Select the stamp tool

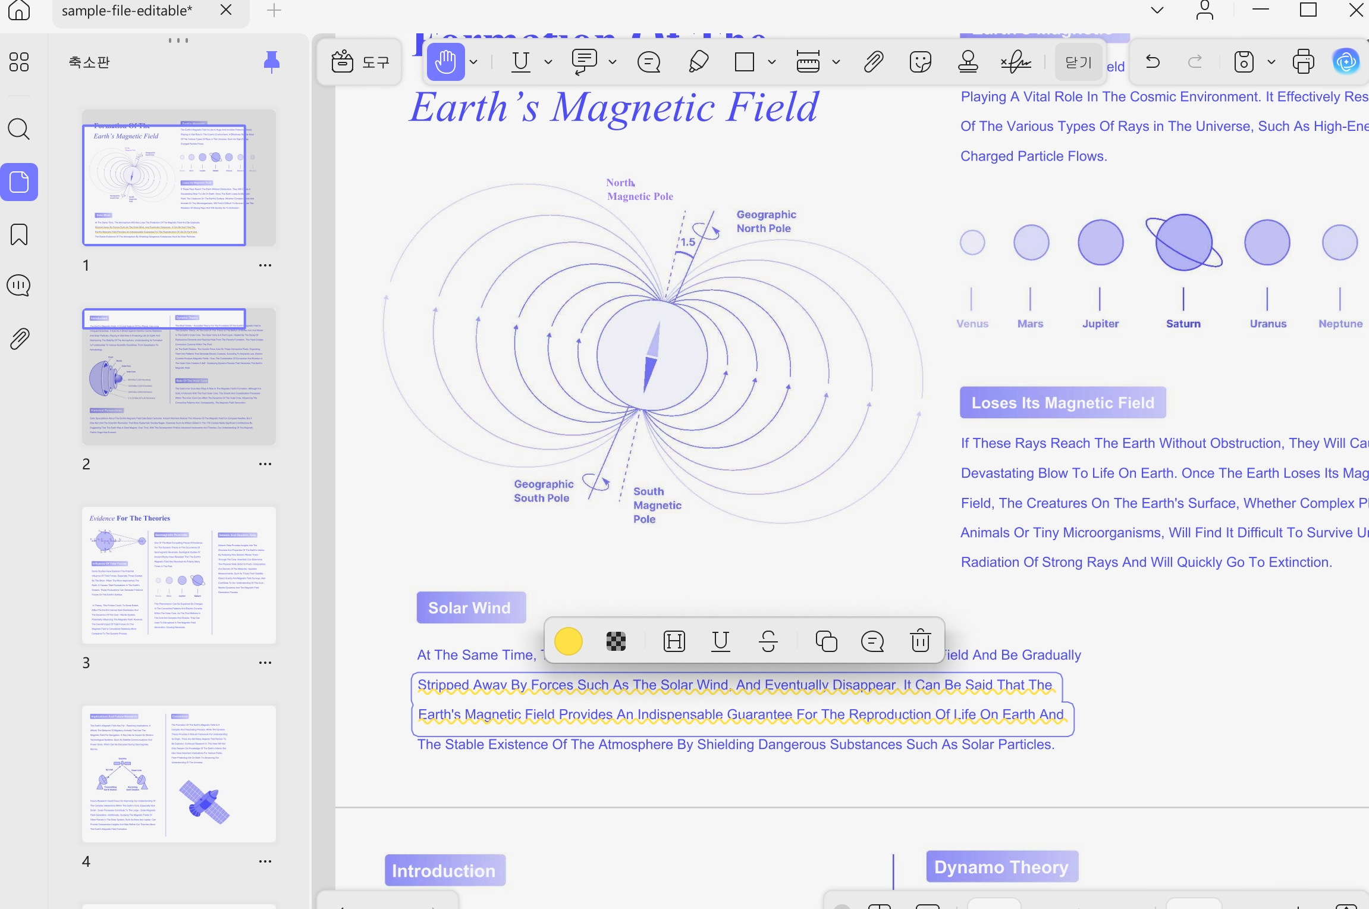point(968,62)
